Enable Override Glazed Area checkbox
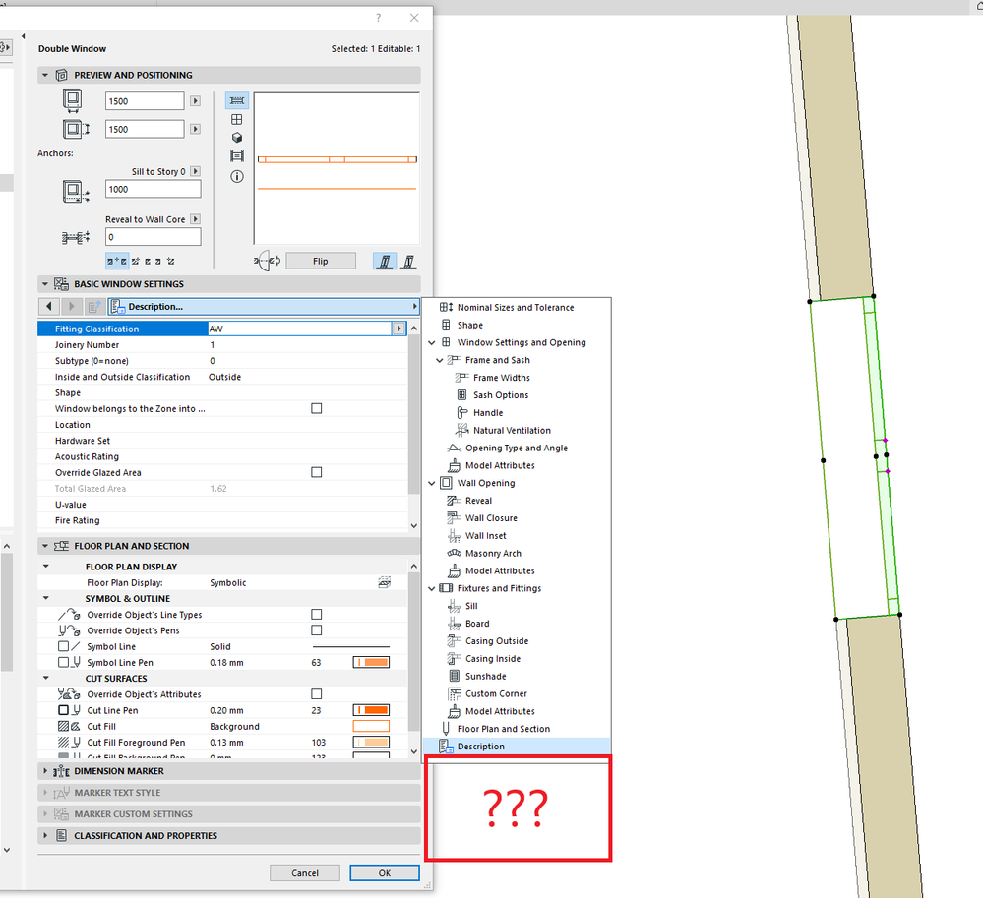Screen dimensions: 983x898 317,472
